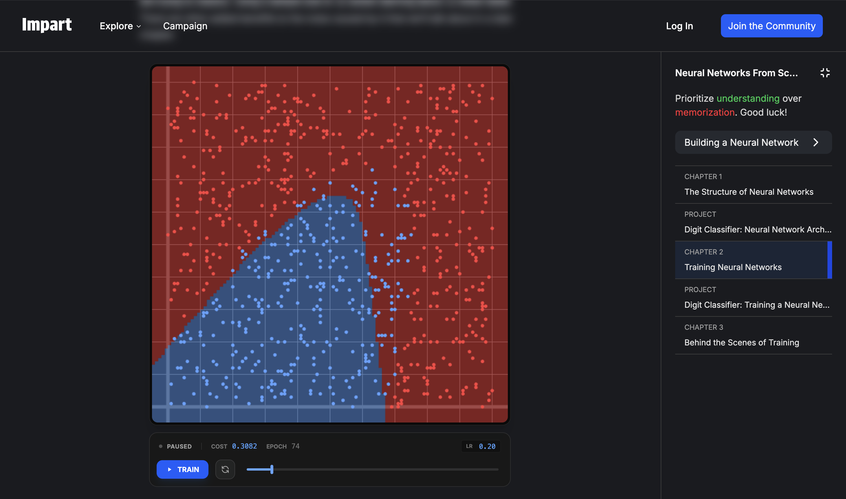Collapse the course sidebar panel icon
This screenshot has width=846, height=499.
pyautogui.click(x=825, y=73)
